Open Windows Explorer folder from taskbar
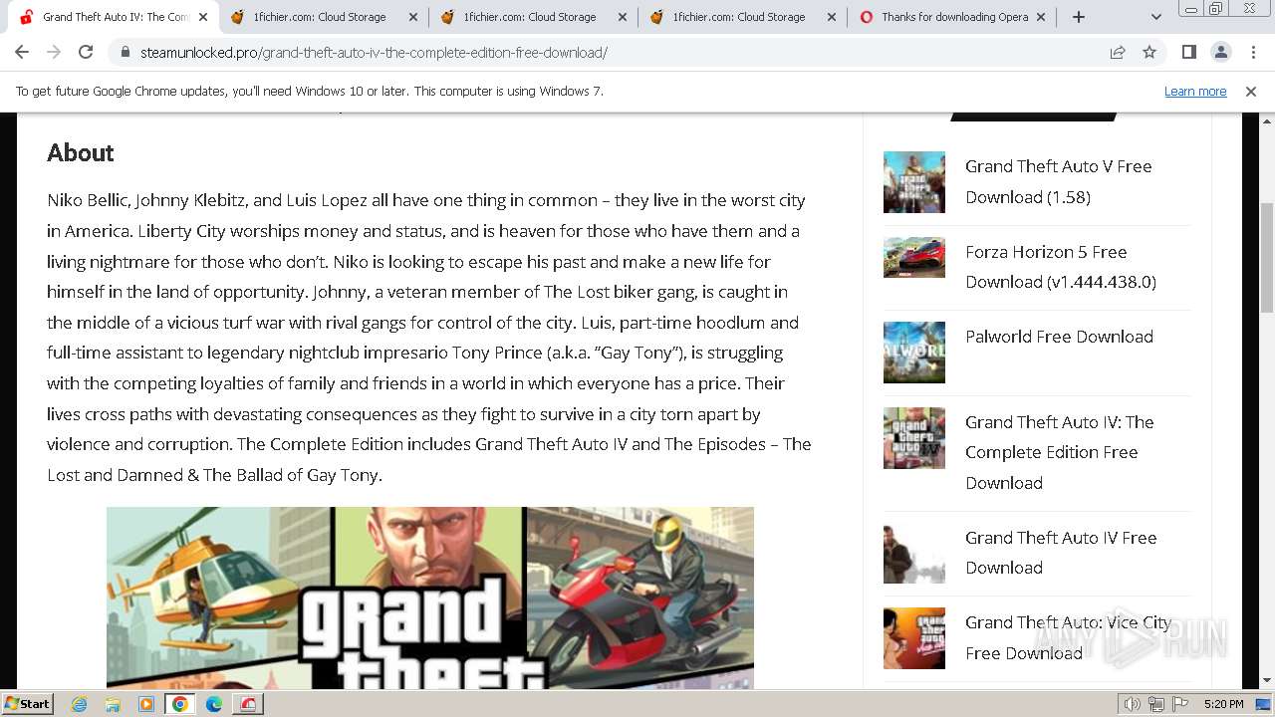Screen dimensions: 1275x717 point(113,704)
